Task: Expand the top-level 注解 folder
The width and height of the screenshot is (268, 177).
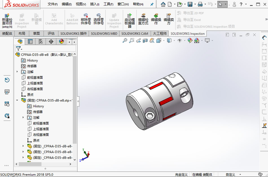Action: [17, 72]
